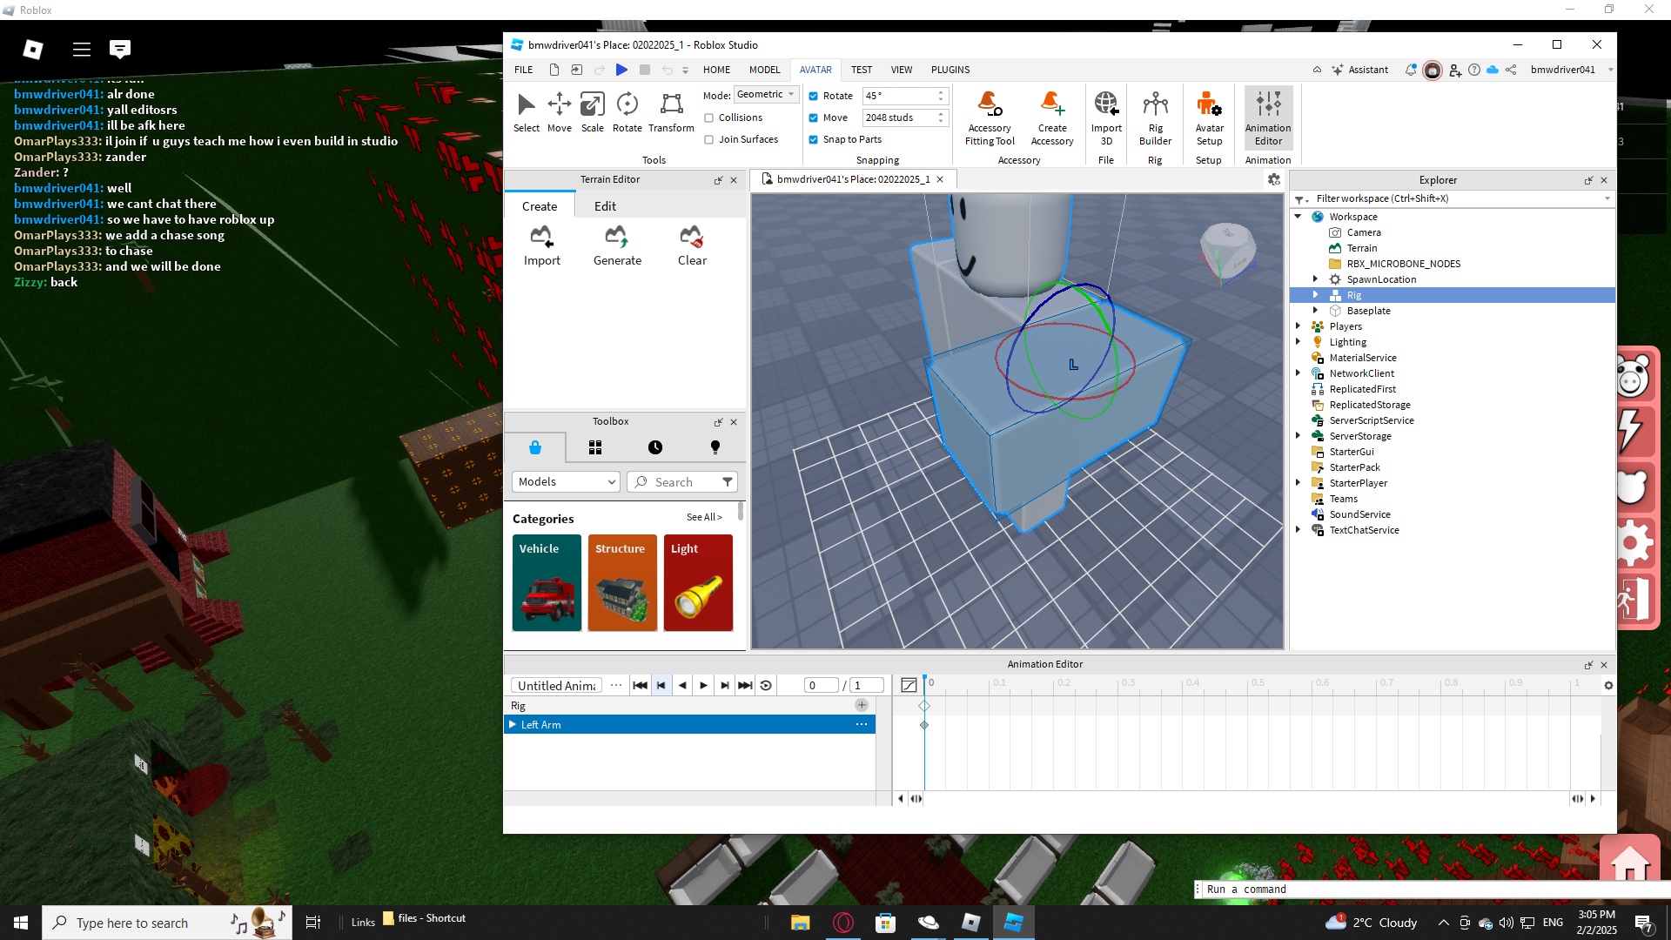Open Windows File Explorer from the taskbar
This screenshot has height=940, width=1671.
tap(800, 923)
